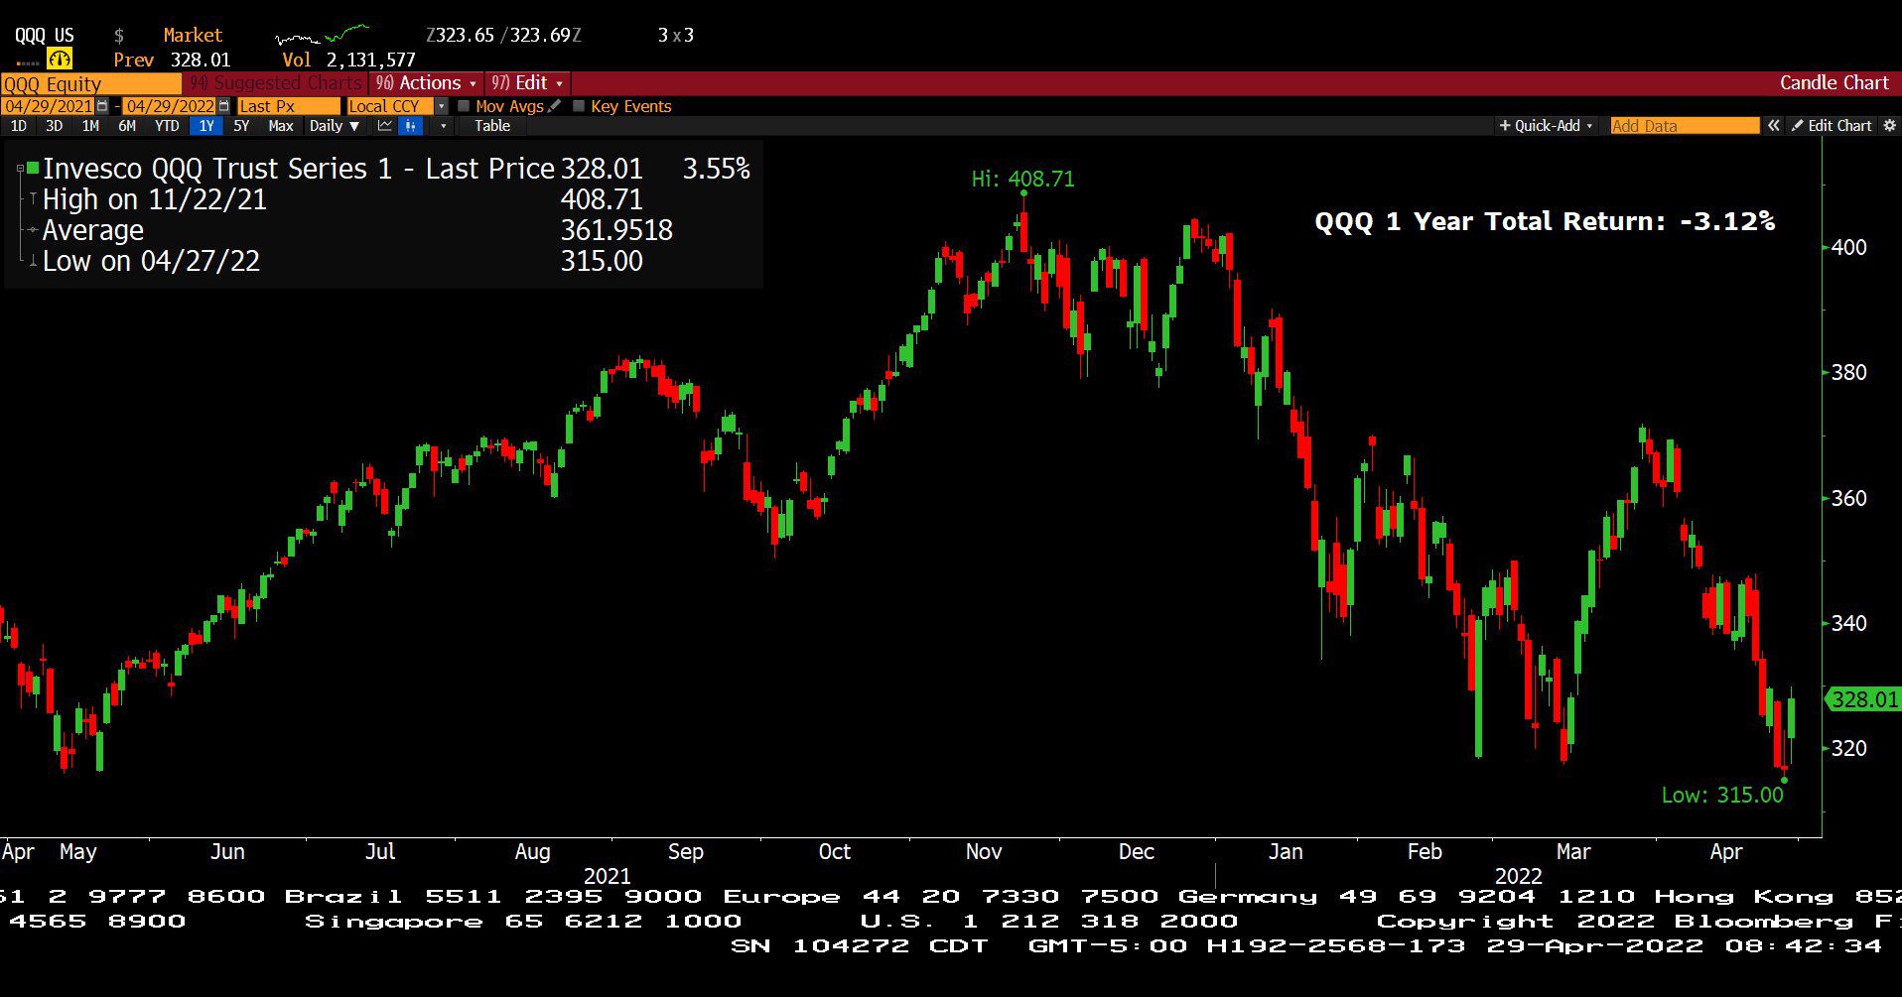This screenshot has width=1902, height=997.
Task: Enable Key Events checkbox
Action: (x=579, y=106)
